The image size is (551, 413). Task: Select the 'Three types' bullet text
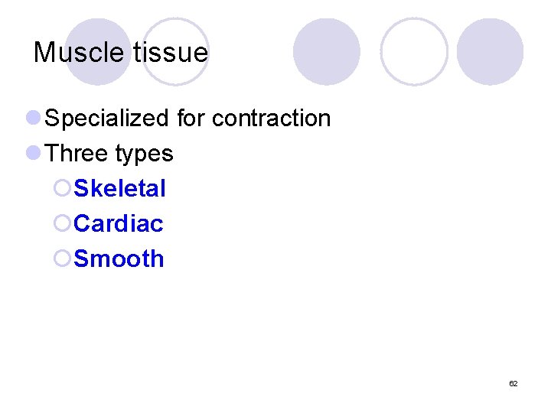(x=109, y=154)
